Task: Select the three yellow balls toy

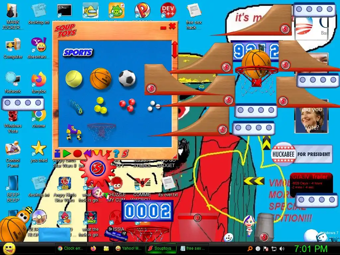Action: click(101, 106)
